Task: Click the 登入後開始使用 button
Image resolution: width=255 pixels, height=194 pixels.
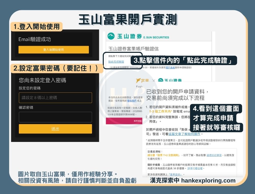Action: 54,50
